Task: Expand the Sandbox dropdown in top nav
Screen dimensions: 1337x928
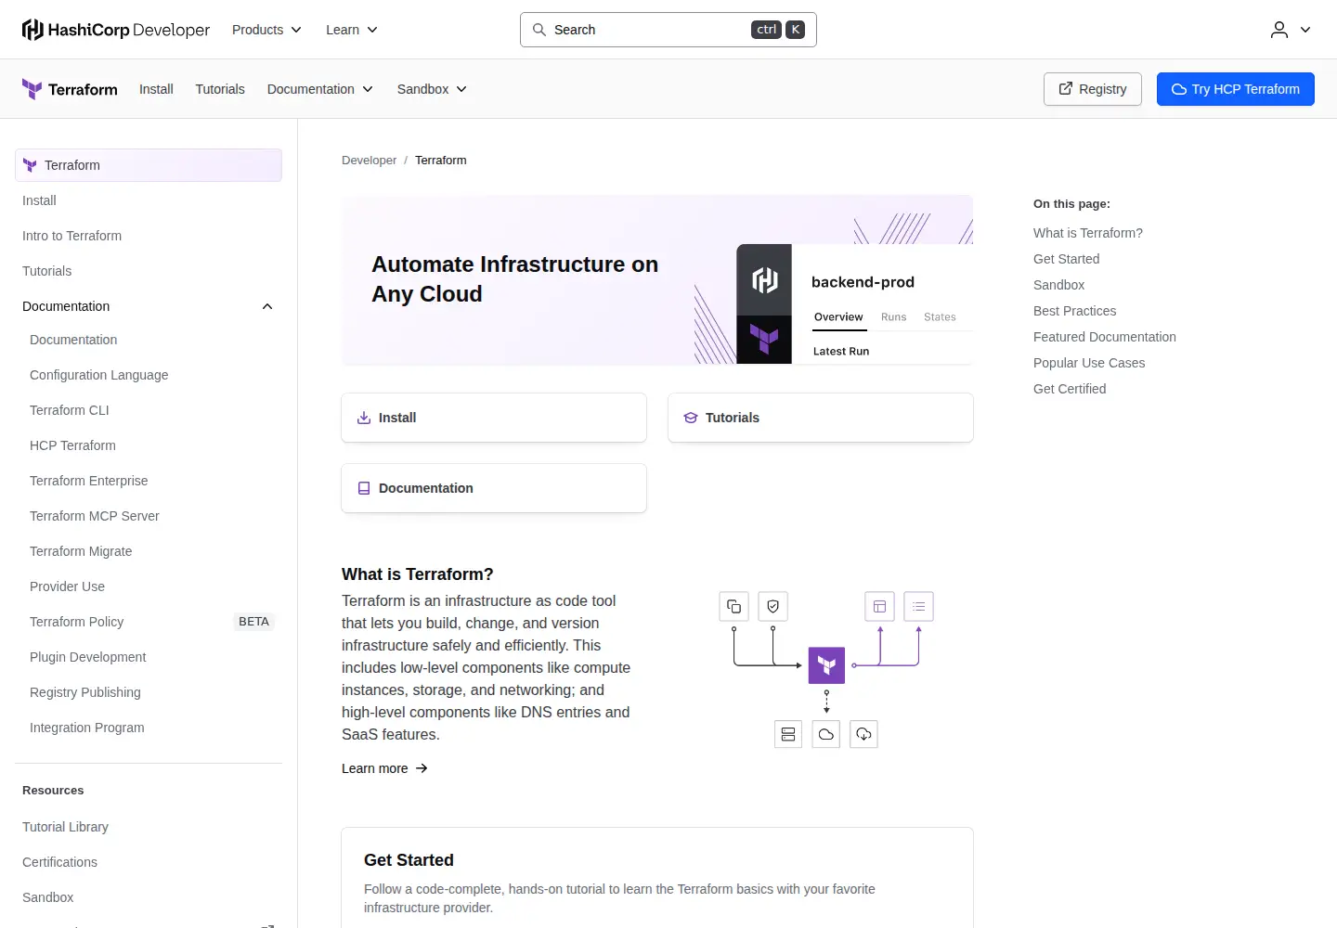Action: (432, 89)
